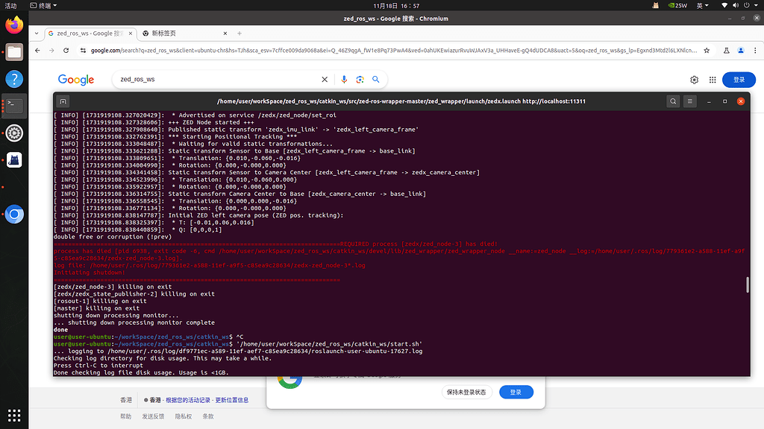Viewport: 764px width, 429px height.
Task: Open the 隐私权 footer link
Action: pyautogui.click(x=183, y=416)
